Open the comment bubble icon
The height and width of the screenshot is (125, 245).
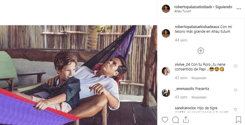point(175,120)
